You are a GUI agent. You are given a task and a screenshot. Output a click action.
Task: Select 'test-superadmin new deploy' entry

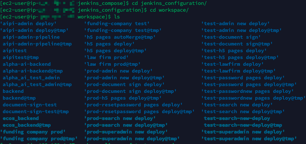tap(243, 132)
